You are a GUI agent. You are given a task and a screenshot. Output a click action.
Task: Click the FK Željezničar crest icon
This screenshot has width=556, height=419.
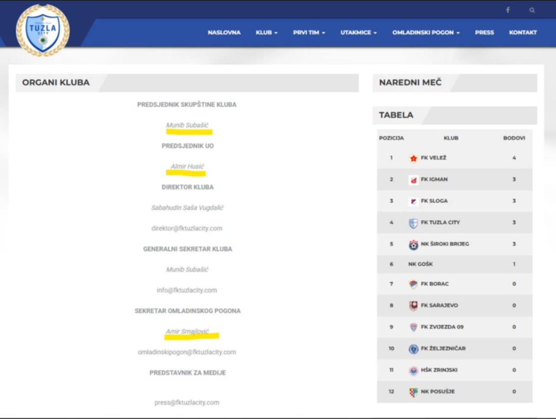pos(413,349)
